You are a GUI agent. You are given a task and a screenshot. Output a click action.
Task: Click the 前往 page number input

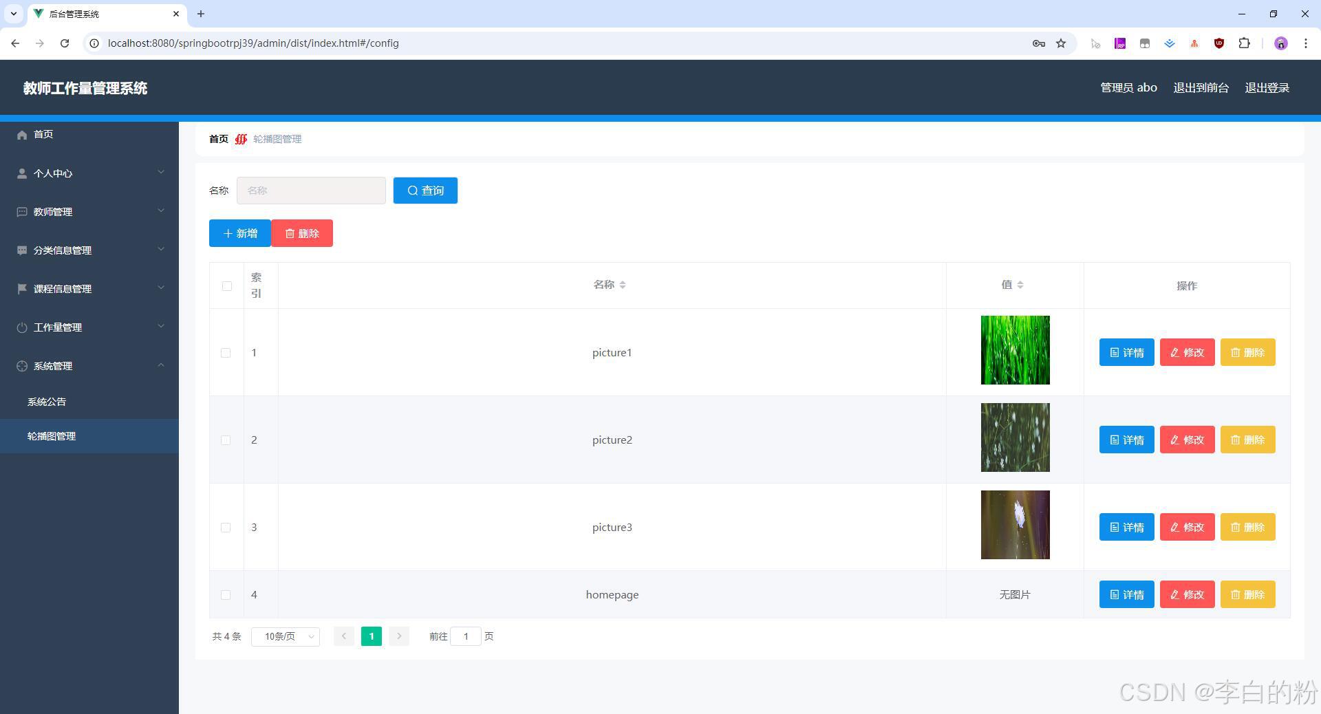[466, 636]
